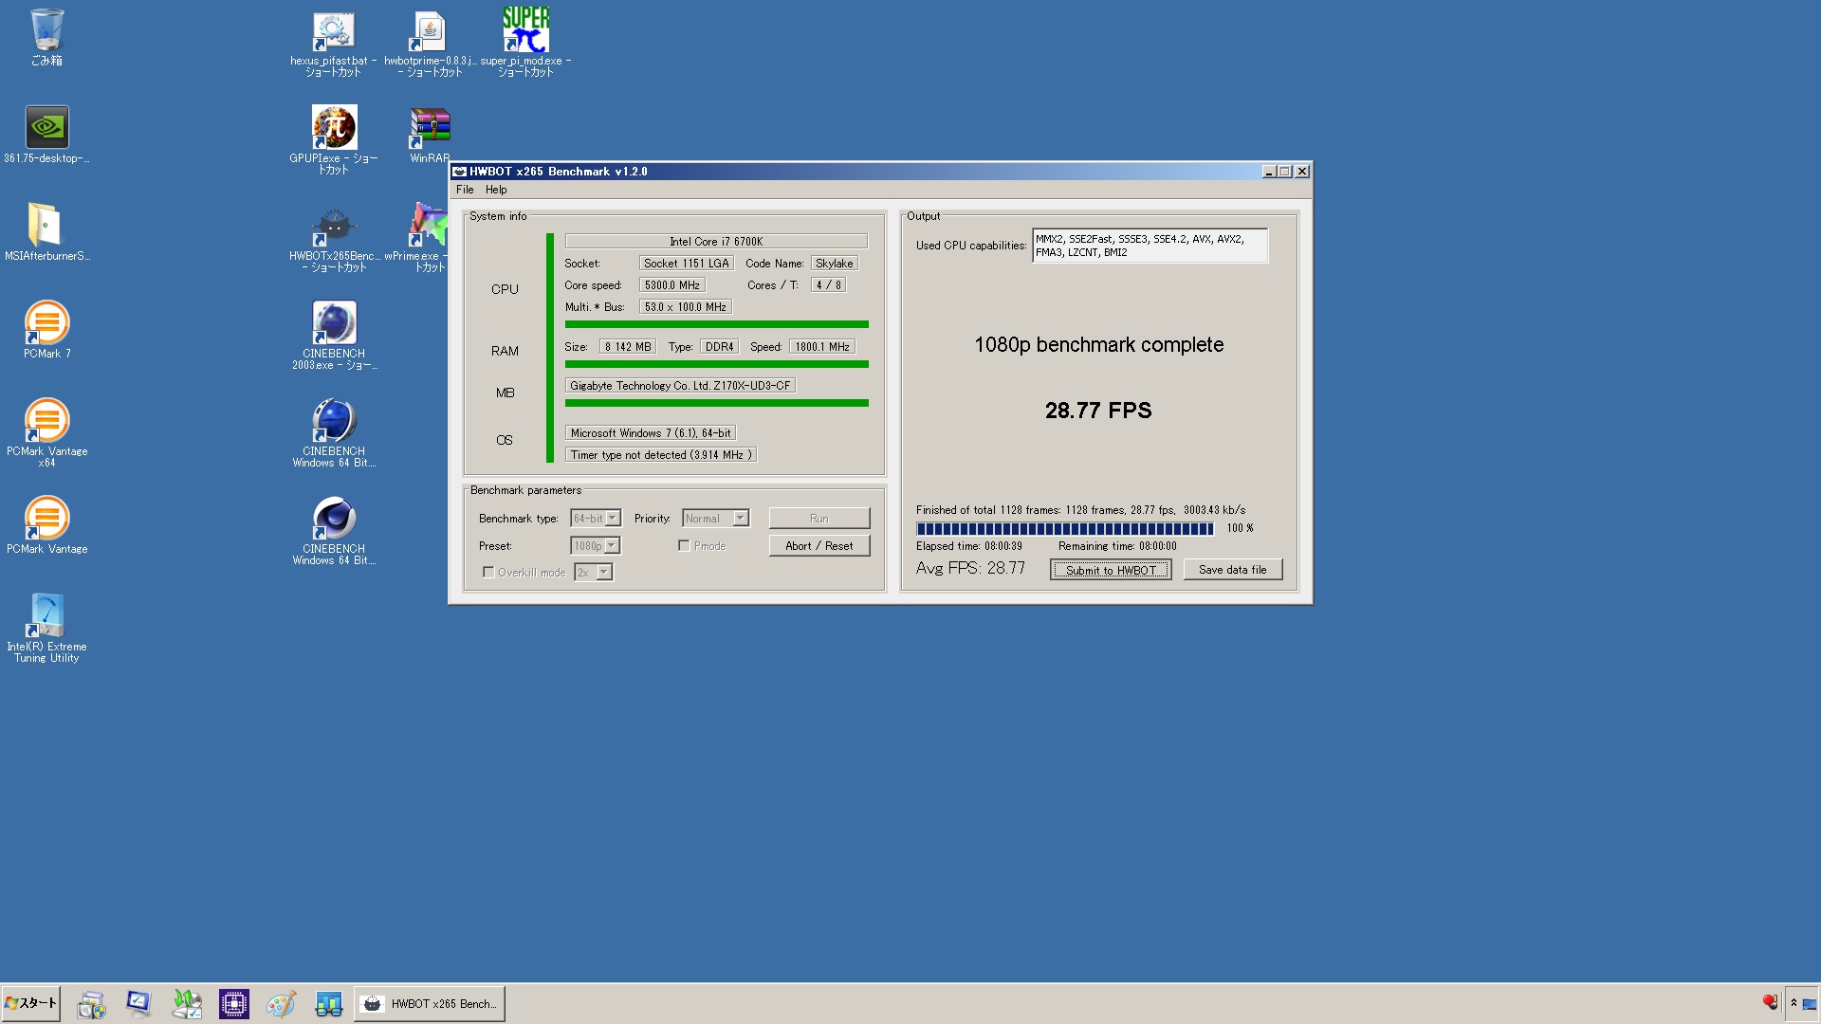Open the Priority Normal dropdown

pyautogui.click(x=716, y=519)
